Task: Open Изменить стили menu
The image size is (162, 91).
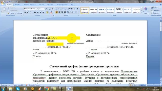Action: (146, 11)
